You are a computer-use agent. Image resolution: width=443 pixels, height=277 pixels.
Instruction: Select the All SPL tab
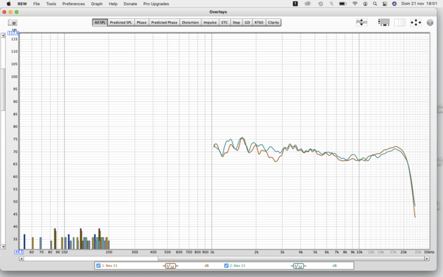click(x=100, y=23)
